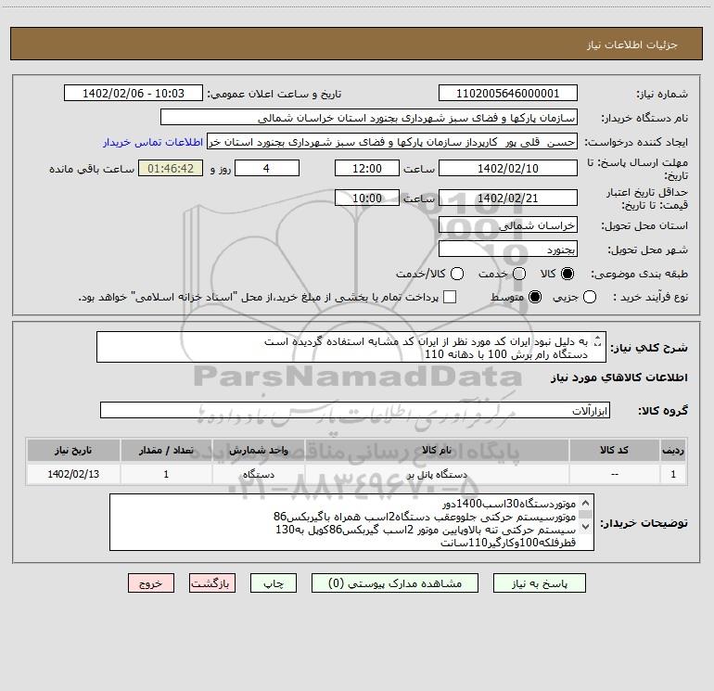Click the نام کالا column header
The height and width of the screenshot is (691, 714).
pos(437,450)
